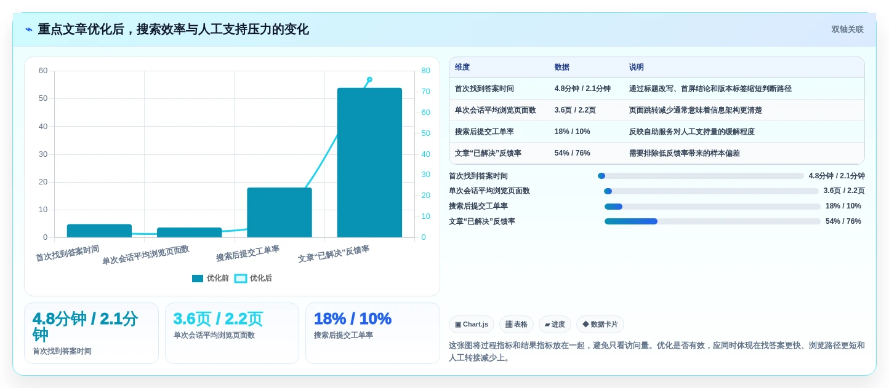Open the 3.6页 / 2.2页 data card
Screen dimensions: 889x388
tap(231, 333)
